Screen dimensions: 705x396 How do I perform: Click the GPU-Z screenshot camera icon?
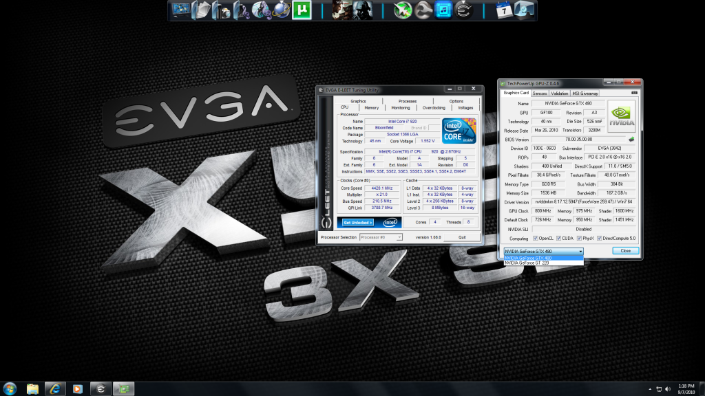point(634,93)
